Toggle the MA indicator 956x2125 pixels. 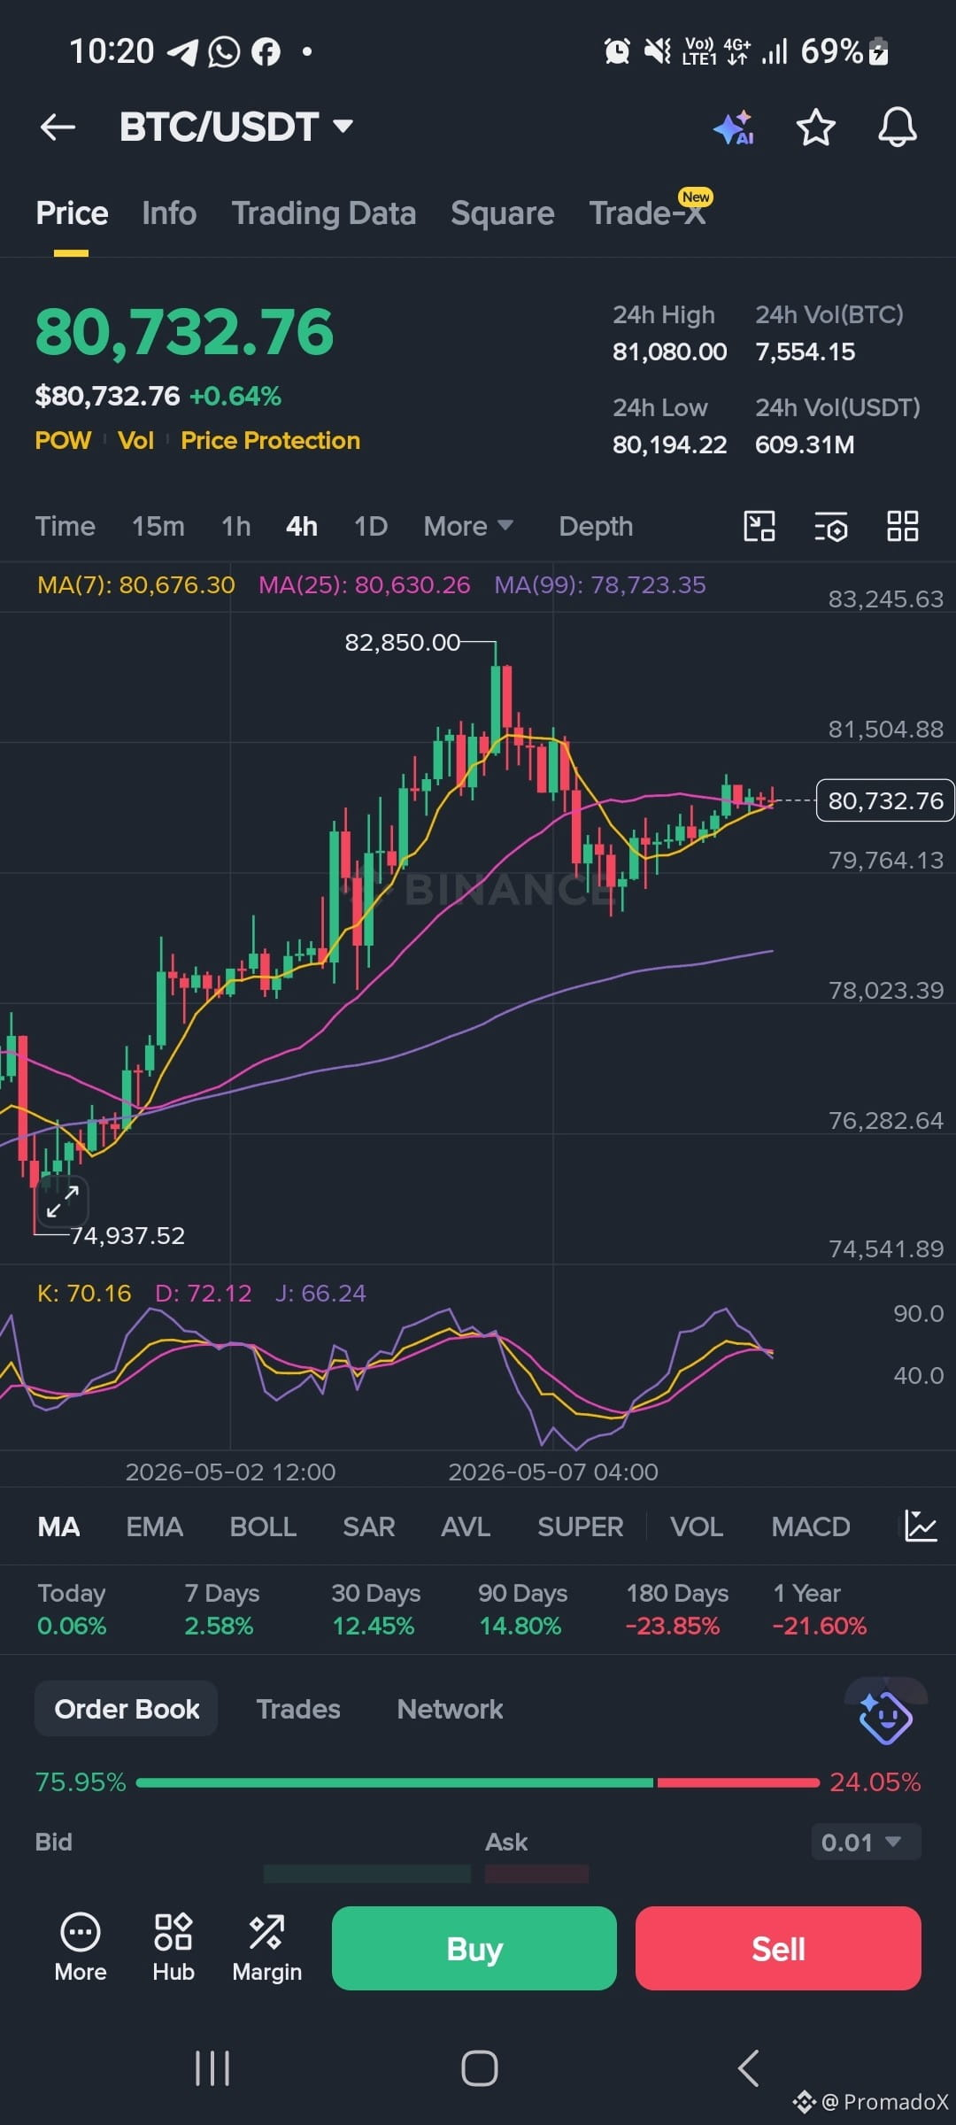58,1526
